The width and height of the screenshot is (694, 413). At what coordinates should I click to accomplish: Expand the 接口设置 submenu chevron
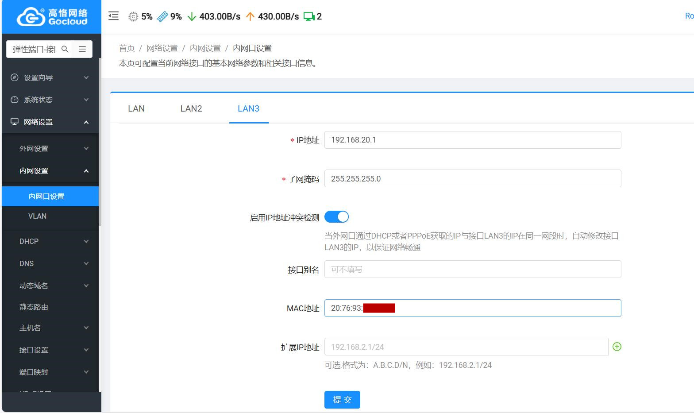click(x=86, y=350)
